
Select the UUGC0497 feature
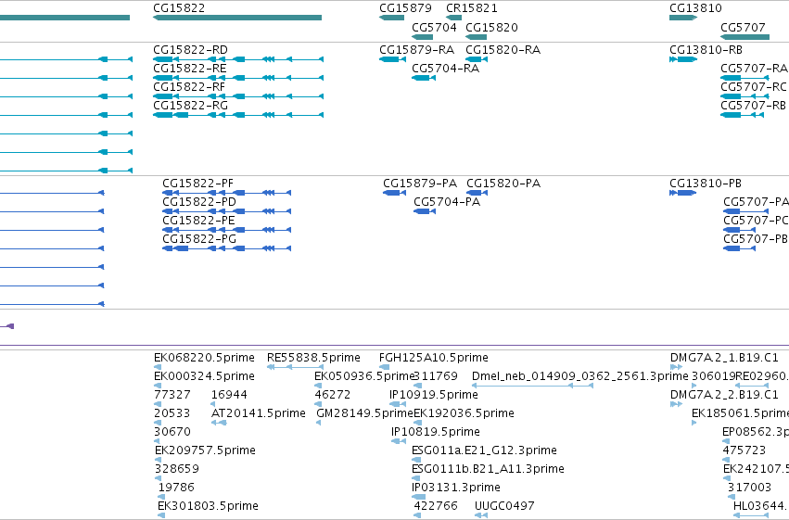[481, 515]
